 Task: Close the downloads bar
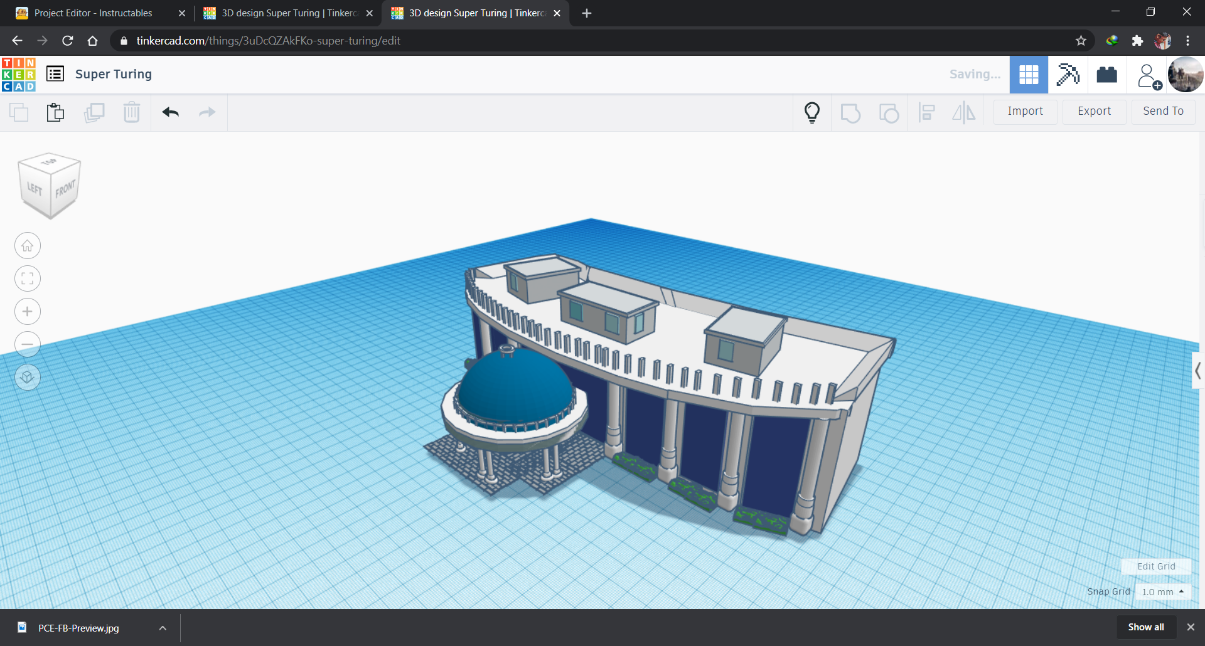tap(1191, 627)
